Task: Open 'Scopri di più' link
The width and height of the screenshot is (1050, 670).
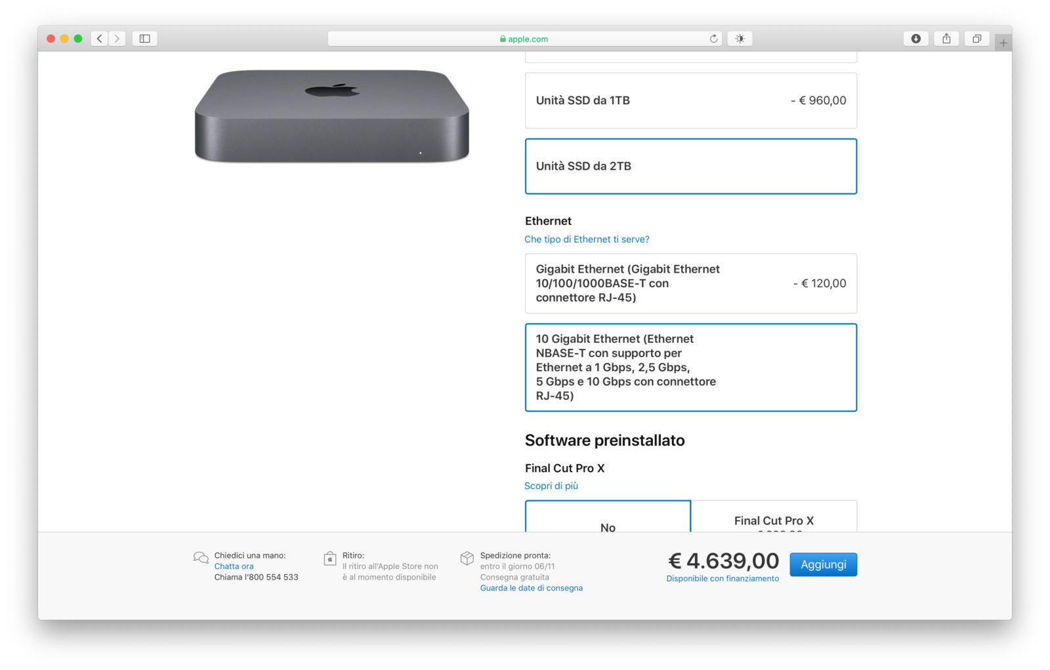Action: coord(551,486)
